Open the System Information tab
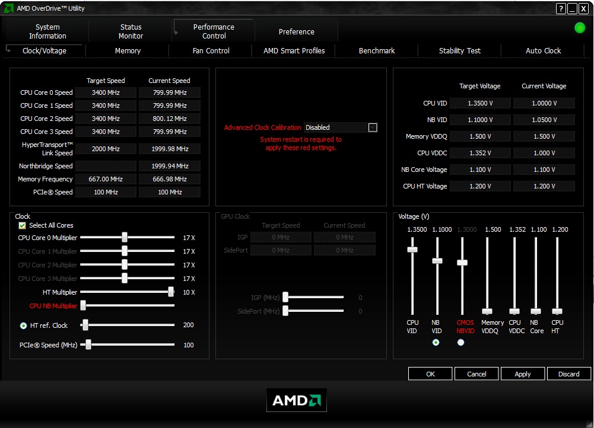This screenshot has width=594, height=428. [x=47, y=31]
